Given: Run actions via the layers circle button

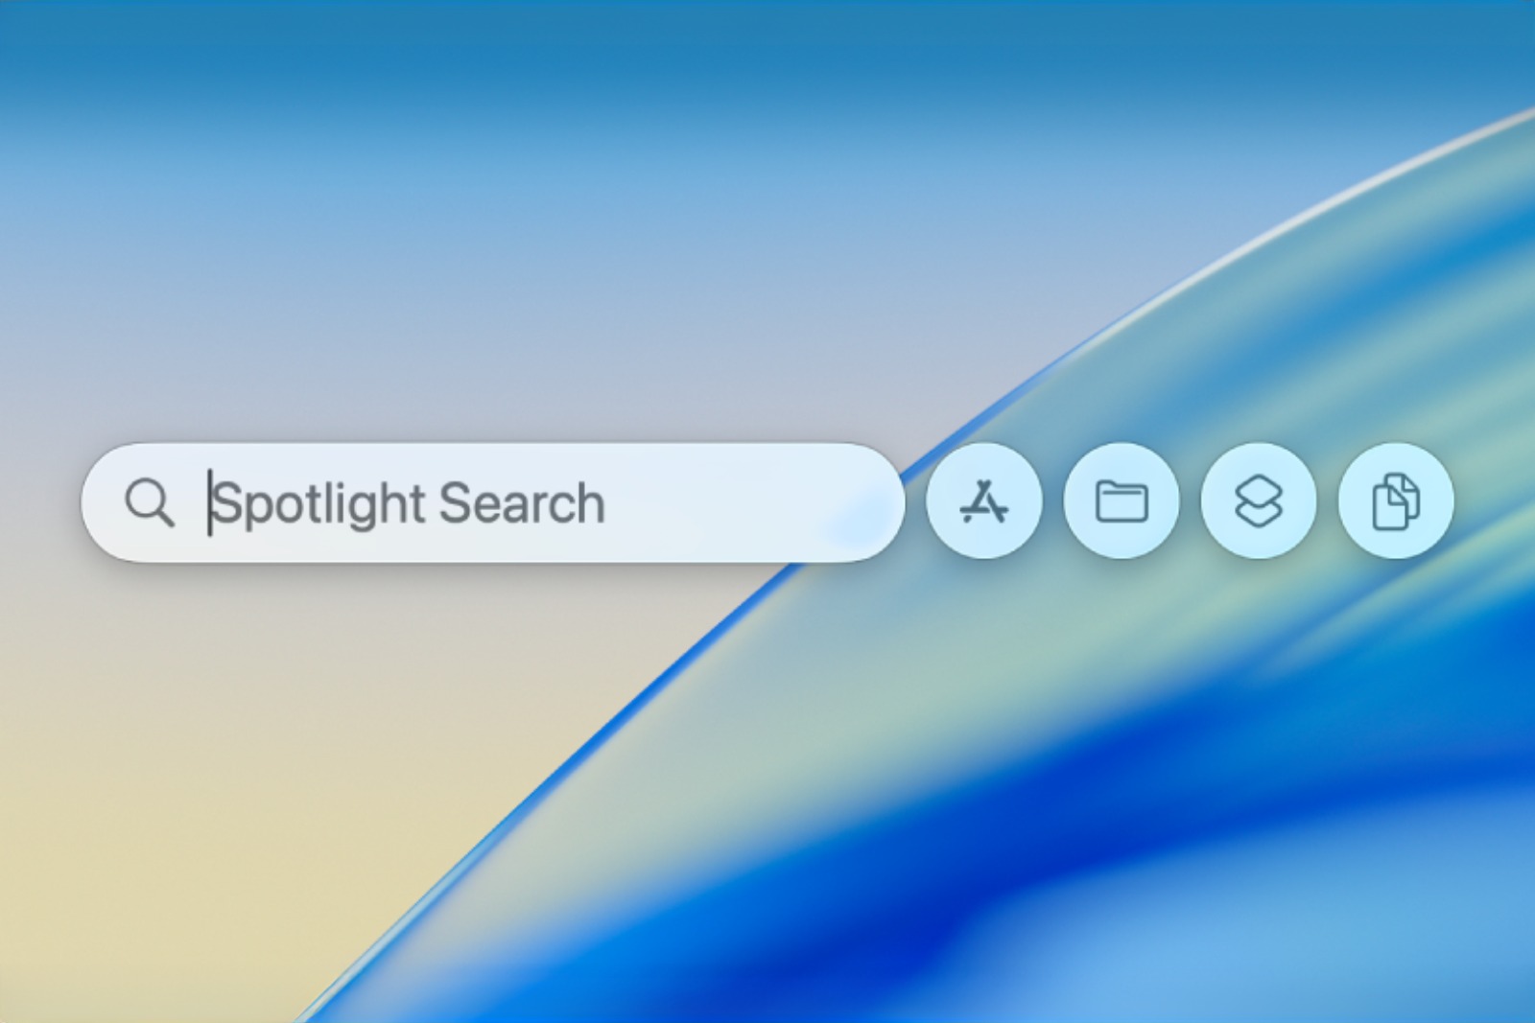Looking at the screenshot, I should coord(1259,501).
